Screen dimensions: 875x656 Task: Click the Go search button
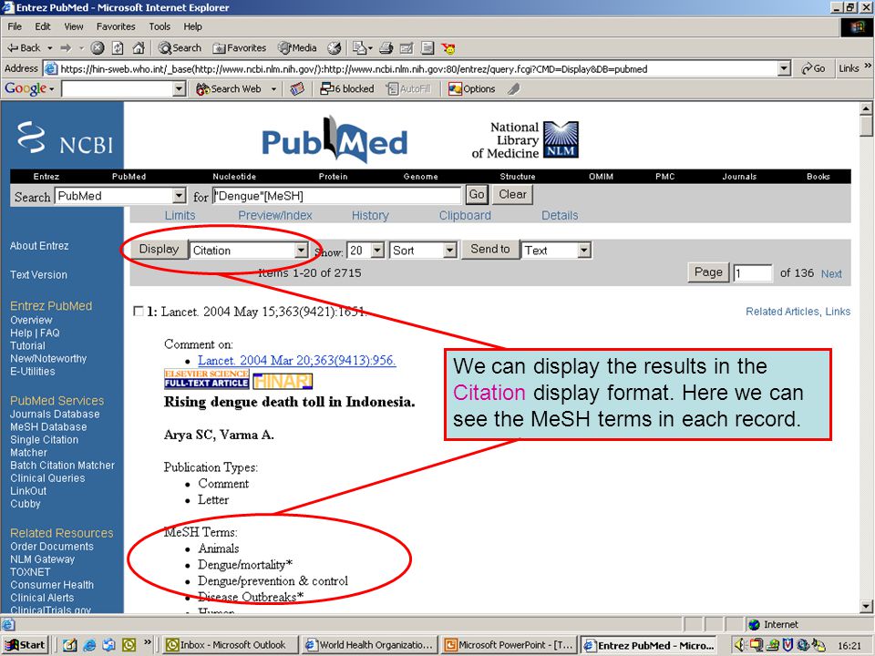[477, 195]
